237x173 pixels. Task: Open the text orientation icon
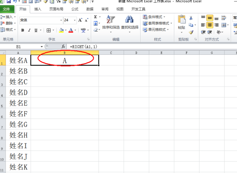coord(219,32)
